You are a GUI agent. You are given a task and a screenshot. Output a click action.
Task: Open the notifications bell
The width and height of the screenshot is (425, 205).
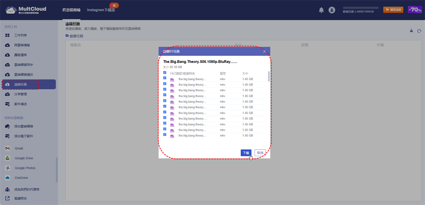click(x=321, y=10)
